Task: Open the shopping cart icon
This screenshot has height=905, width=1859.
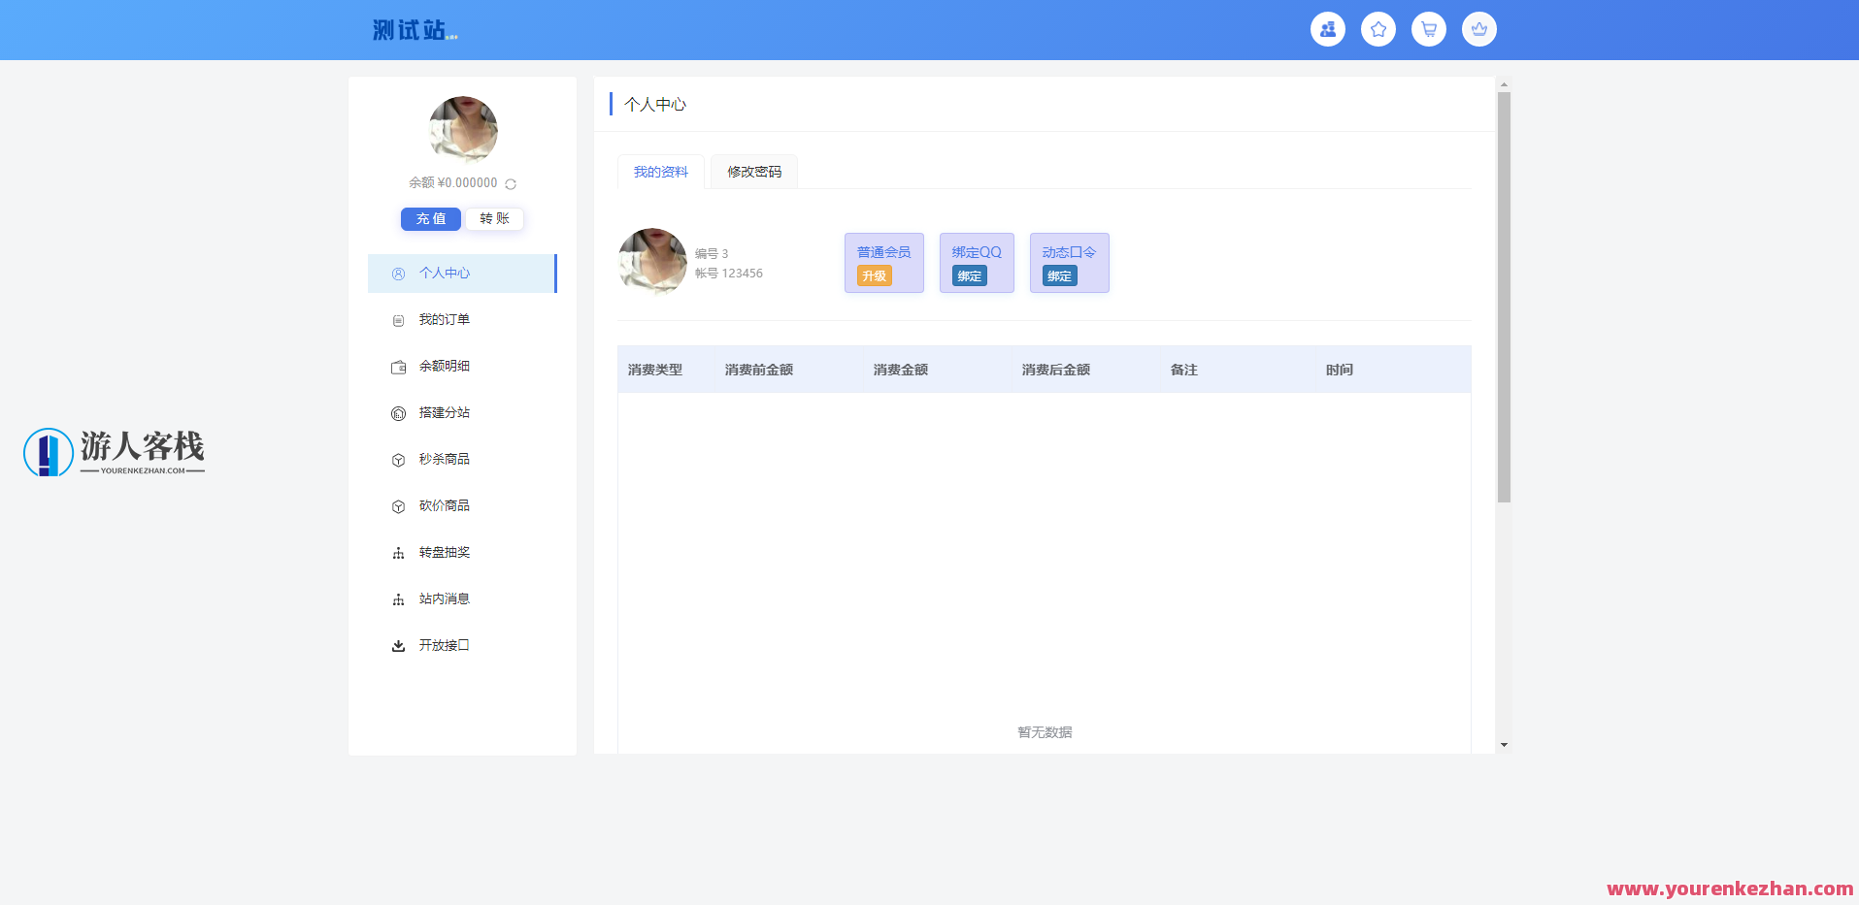Action: (1428, 29)
